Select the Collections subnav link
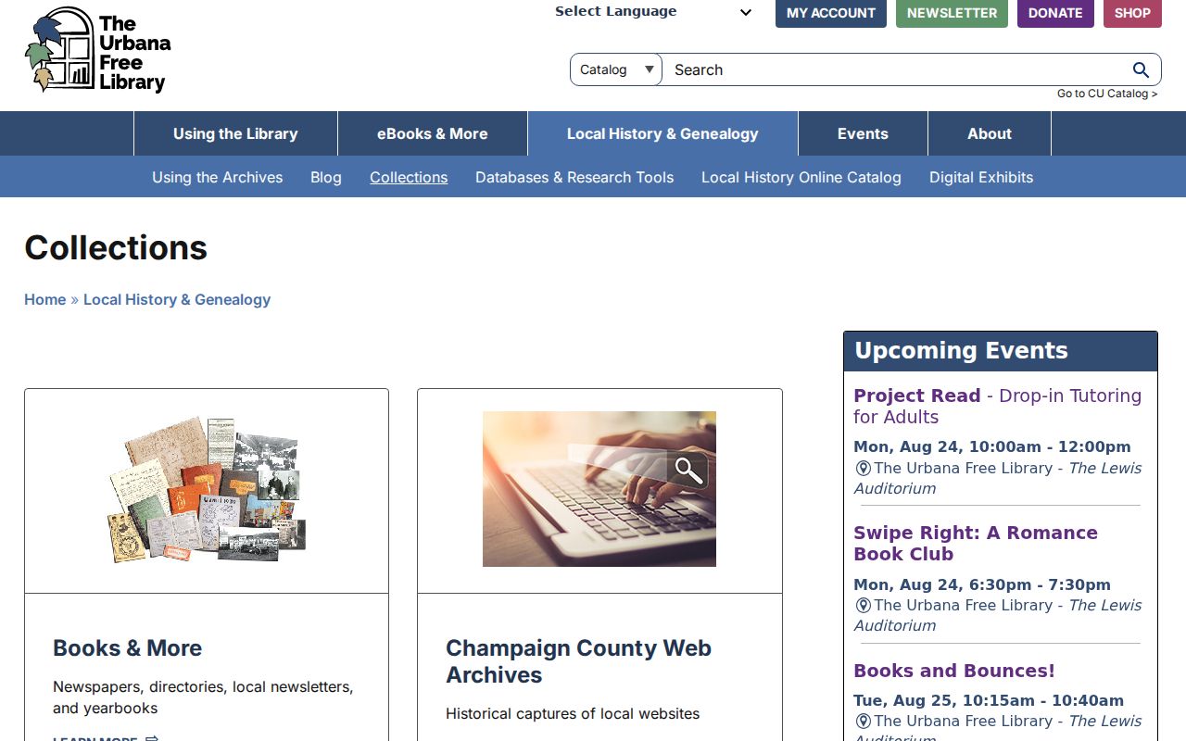Viewport: 1186px width, 741px height. pyautogui.click(x=409, y=177)
